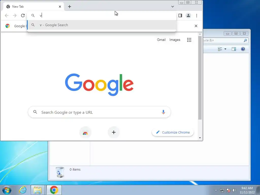260x195 pixels.
Task: Minimize the Recycle Bin window
Action: tap(228, 33)
